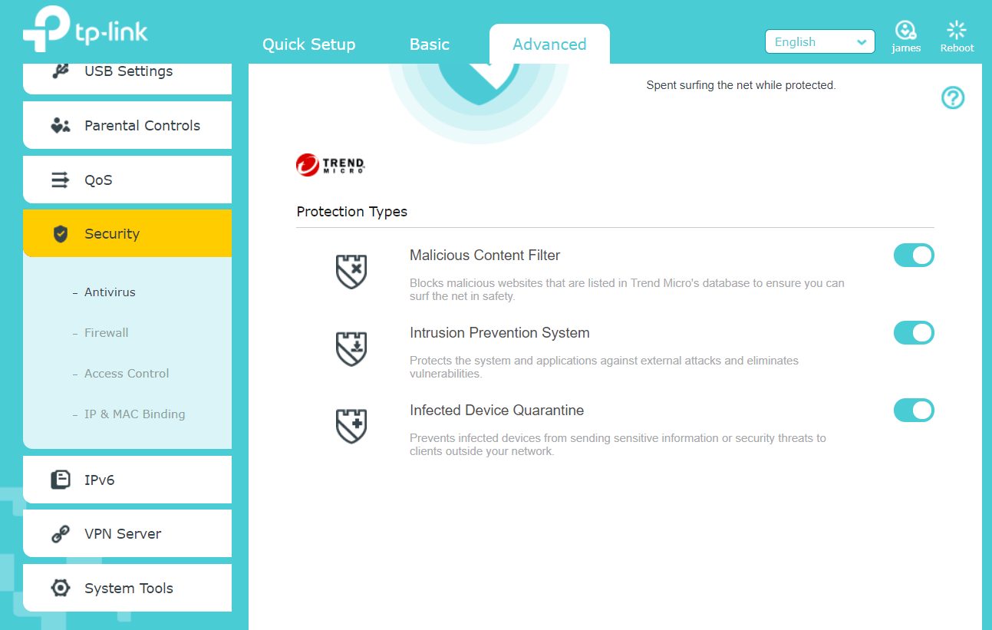Open the help question mark icon
This screenshot has width=992, height=630.
pyautogui.click(x=953, y=98)
